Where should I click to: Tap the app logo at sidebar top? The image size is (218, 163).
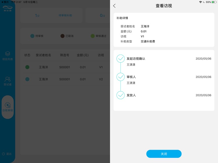8,8
